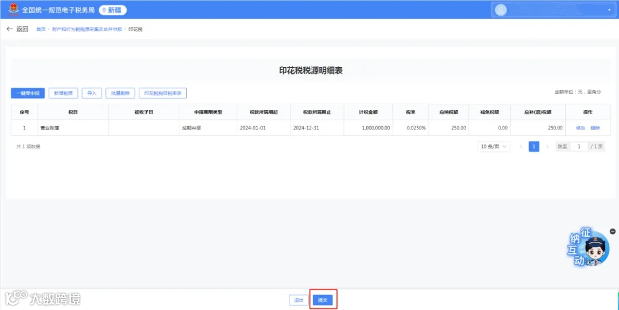Expand the user account dropdown arrow
619x310 pixels.
tap(609, 10)
